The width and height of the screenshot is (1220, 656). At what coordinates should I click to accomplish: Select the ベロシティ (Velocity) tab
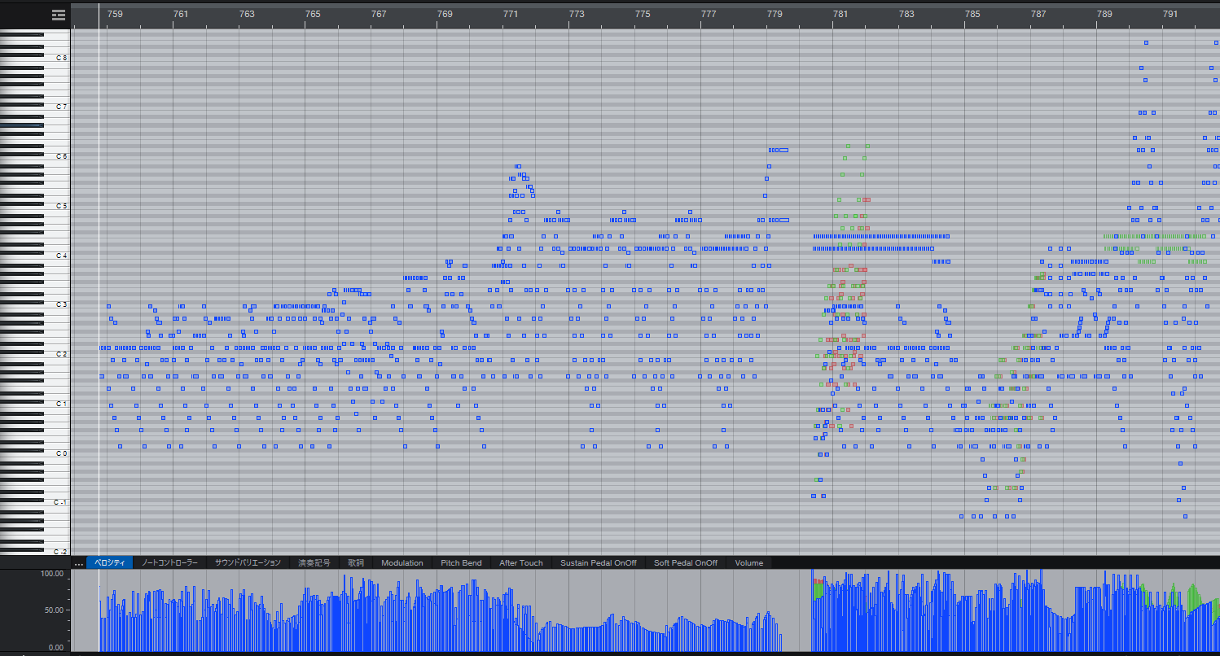[x=109, y=562]
